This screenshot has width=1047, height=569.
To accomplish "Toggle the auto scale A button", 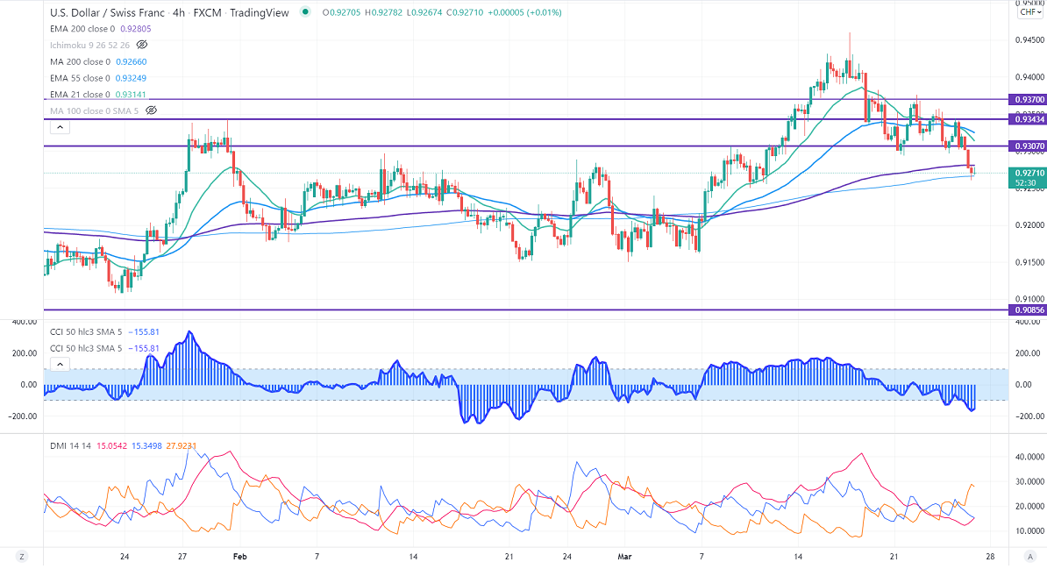I will 1029,557.
